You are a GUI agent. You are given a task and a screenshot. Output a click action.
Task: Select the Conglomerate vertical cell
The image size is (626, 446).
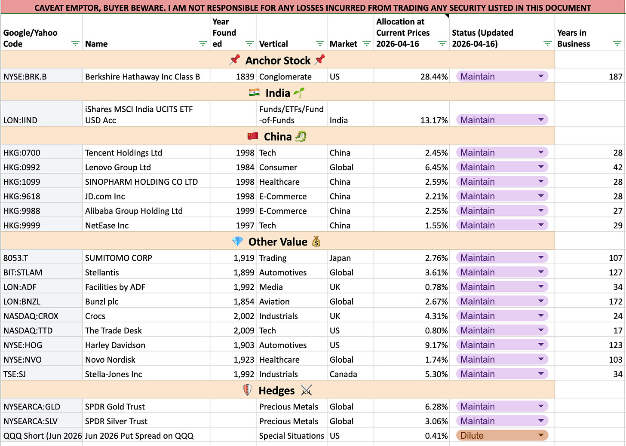point(292,76)
